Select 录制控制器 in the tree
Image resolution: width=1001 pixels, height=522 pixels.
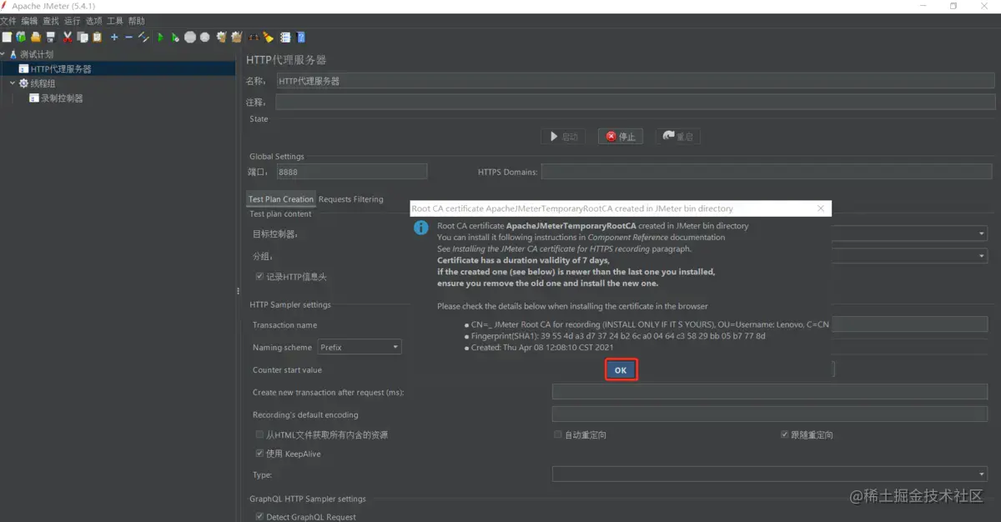pos(62,98)
